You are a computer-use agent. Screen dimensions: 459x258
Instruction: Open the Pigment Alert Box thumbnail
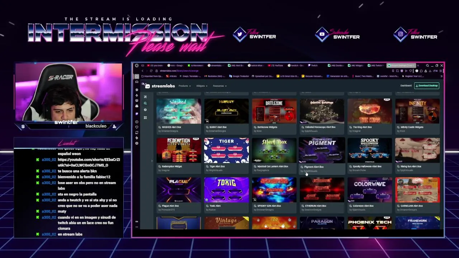click(x=322, y=150)
